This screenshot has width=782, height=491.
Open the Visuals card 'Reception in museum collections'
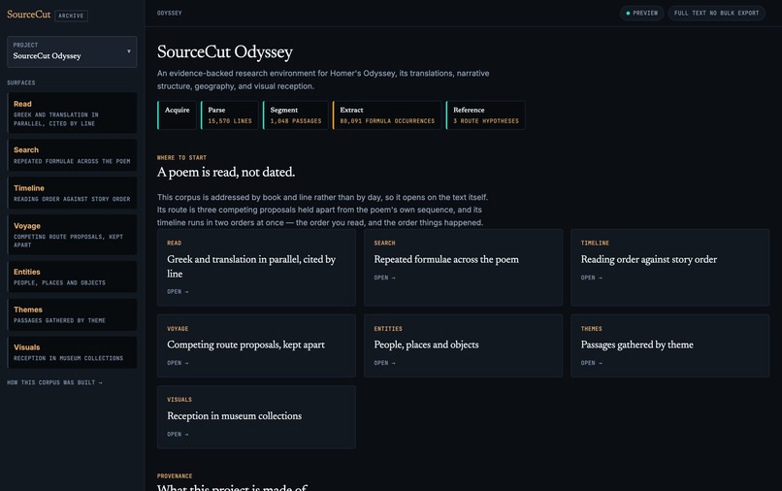tap(256, 417)
